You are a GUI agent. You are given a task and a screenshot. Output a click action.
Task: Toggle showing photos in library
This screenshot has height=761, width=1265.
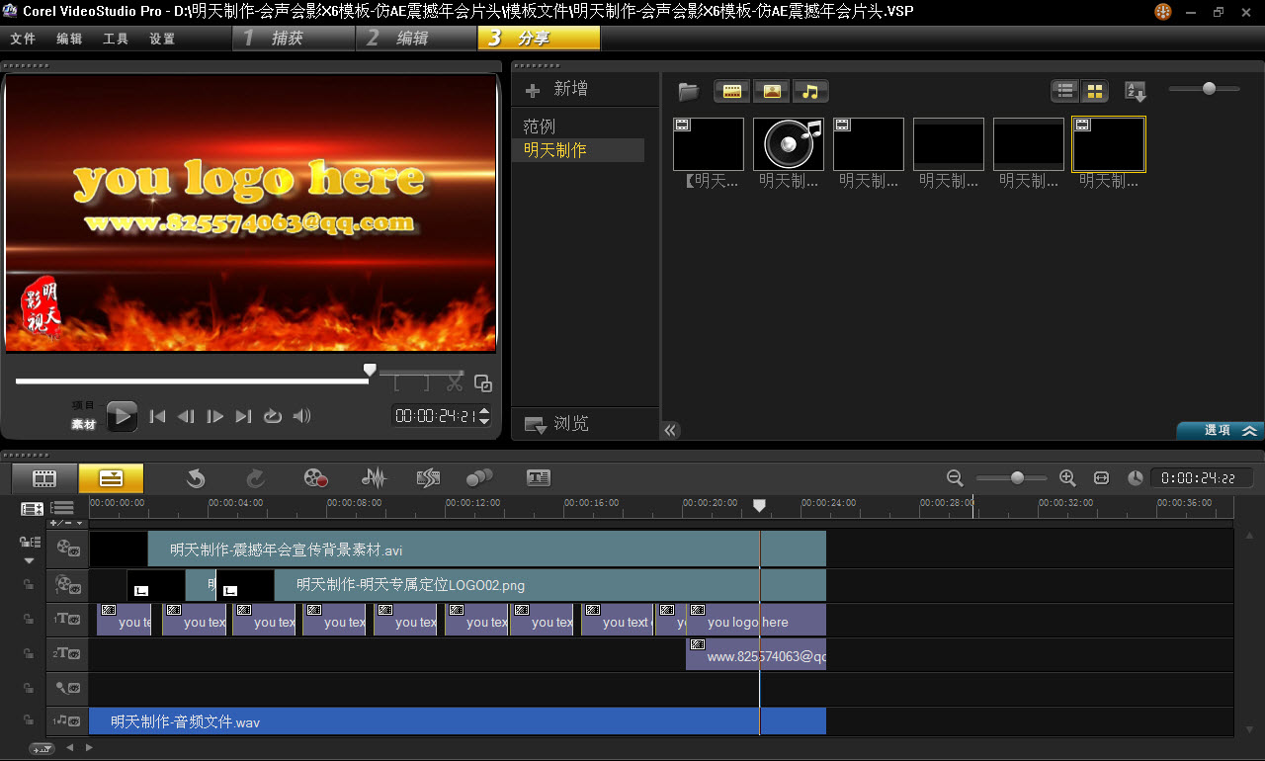click(772, 91)
